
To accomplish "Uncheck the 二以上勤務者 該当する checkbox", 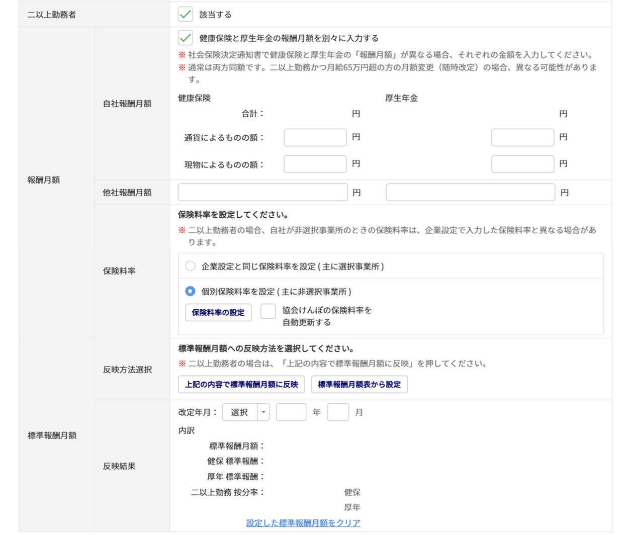I will pyautogui.click(x=186, y=15).
